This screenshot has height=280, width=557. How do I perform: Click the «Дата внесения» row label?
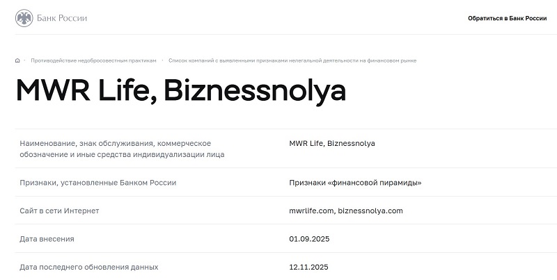pyautogui.click(x=47, y=239)
